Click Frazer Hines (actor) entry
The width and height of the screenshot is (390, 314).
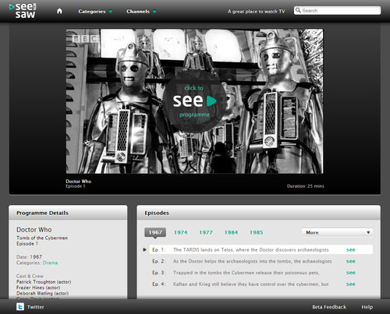pyautogui.click(x=38, y=288)
